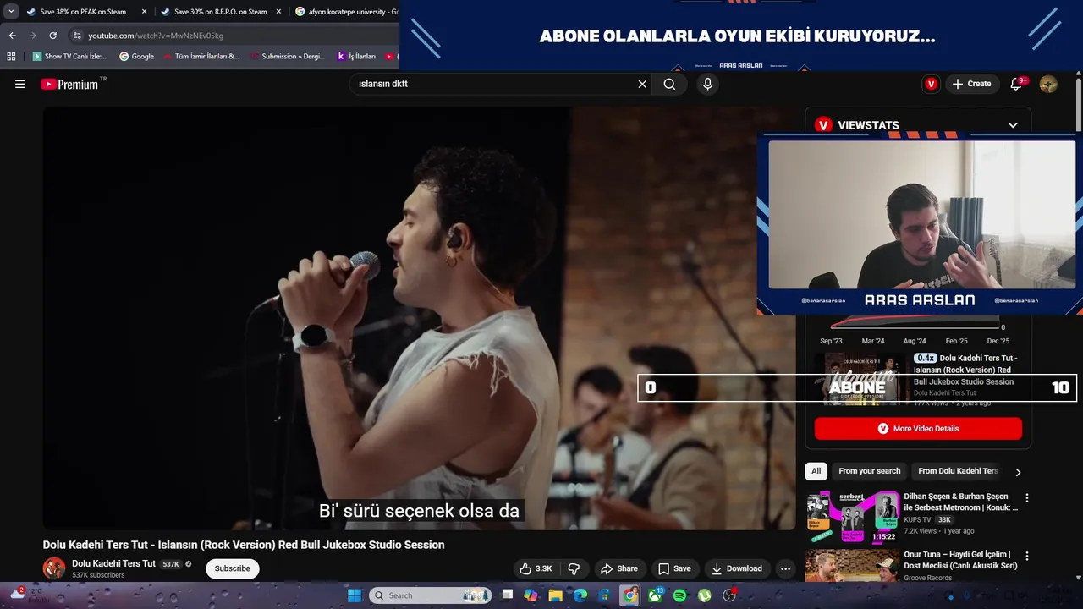Image resolution: width=1083 pixels, height=609 pixels.
Task: Open Xbox app from taskbar
Action: click(655, 595)
